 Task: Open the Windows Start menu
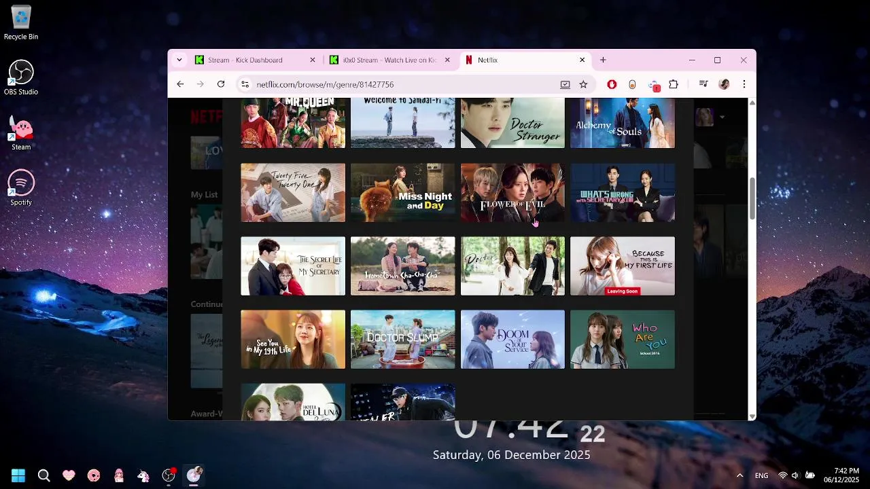[18, 475]
